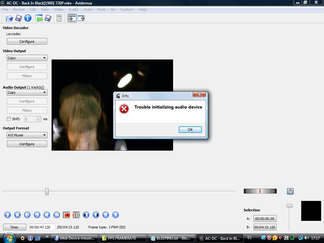Jump to previous keyframe (double left arrow)
This screenshot has width=324, height=243.
tap(47, 215)
